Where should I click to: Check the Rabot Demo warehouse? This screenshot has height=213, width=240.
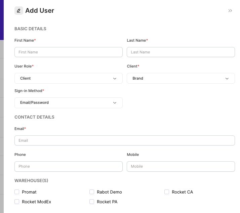(x=92, y=192)
